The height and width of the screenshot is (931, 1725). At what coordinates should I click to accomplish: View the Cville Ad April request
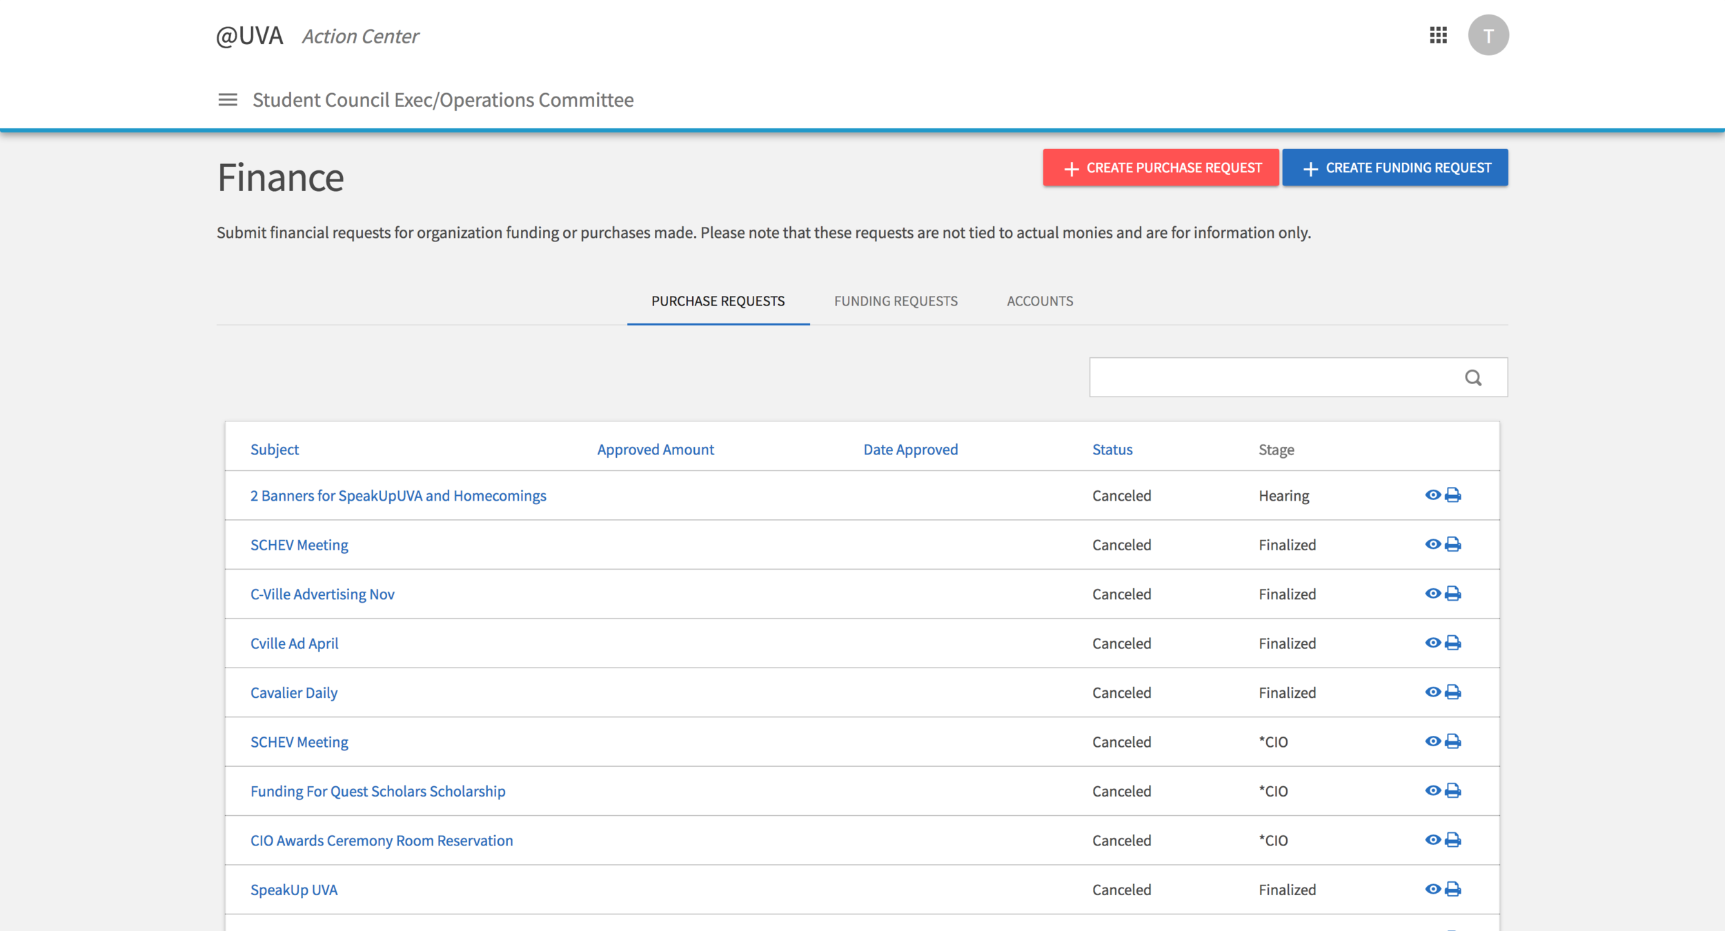1432,643
